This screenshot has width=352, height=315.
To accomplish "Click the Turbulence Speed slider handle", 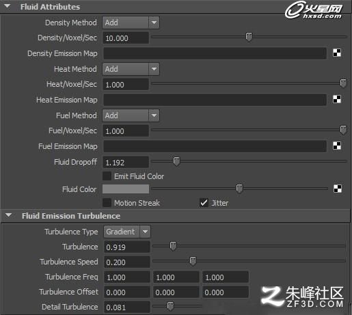I will (x=193, y=261).
